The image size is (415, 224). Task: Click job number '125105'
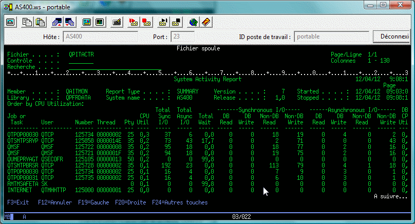(x=84, y=159)
